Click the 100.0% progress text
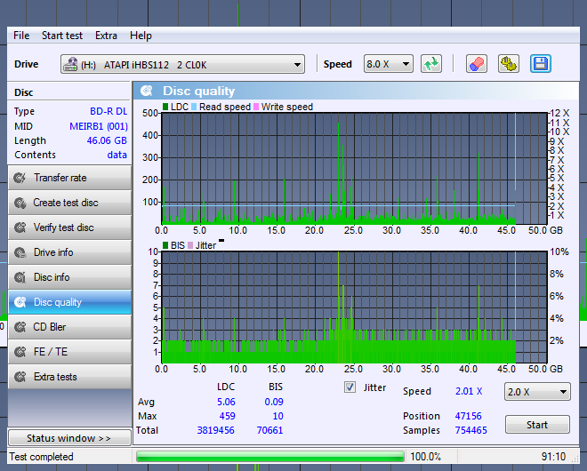This screenshot has width=587, height=471. coord(426,457)
